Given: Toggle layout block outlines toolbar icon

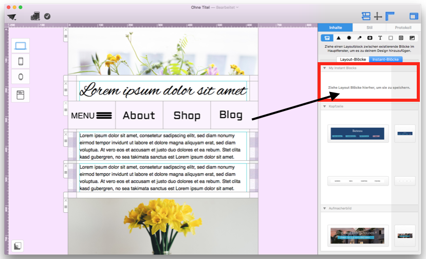Looking at the screenshot, I should click(x=366, y=16).
